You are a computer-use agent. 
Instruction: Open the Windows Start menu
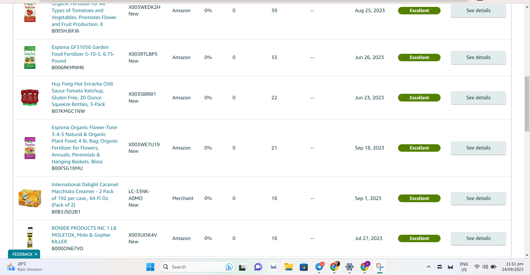[x=150, y=267]
